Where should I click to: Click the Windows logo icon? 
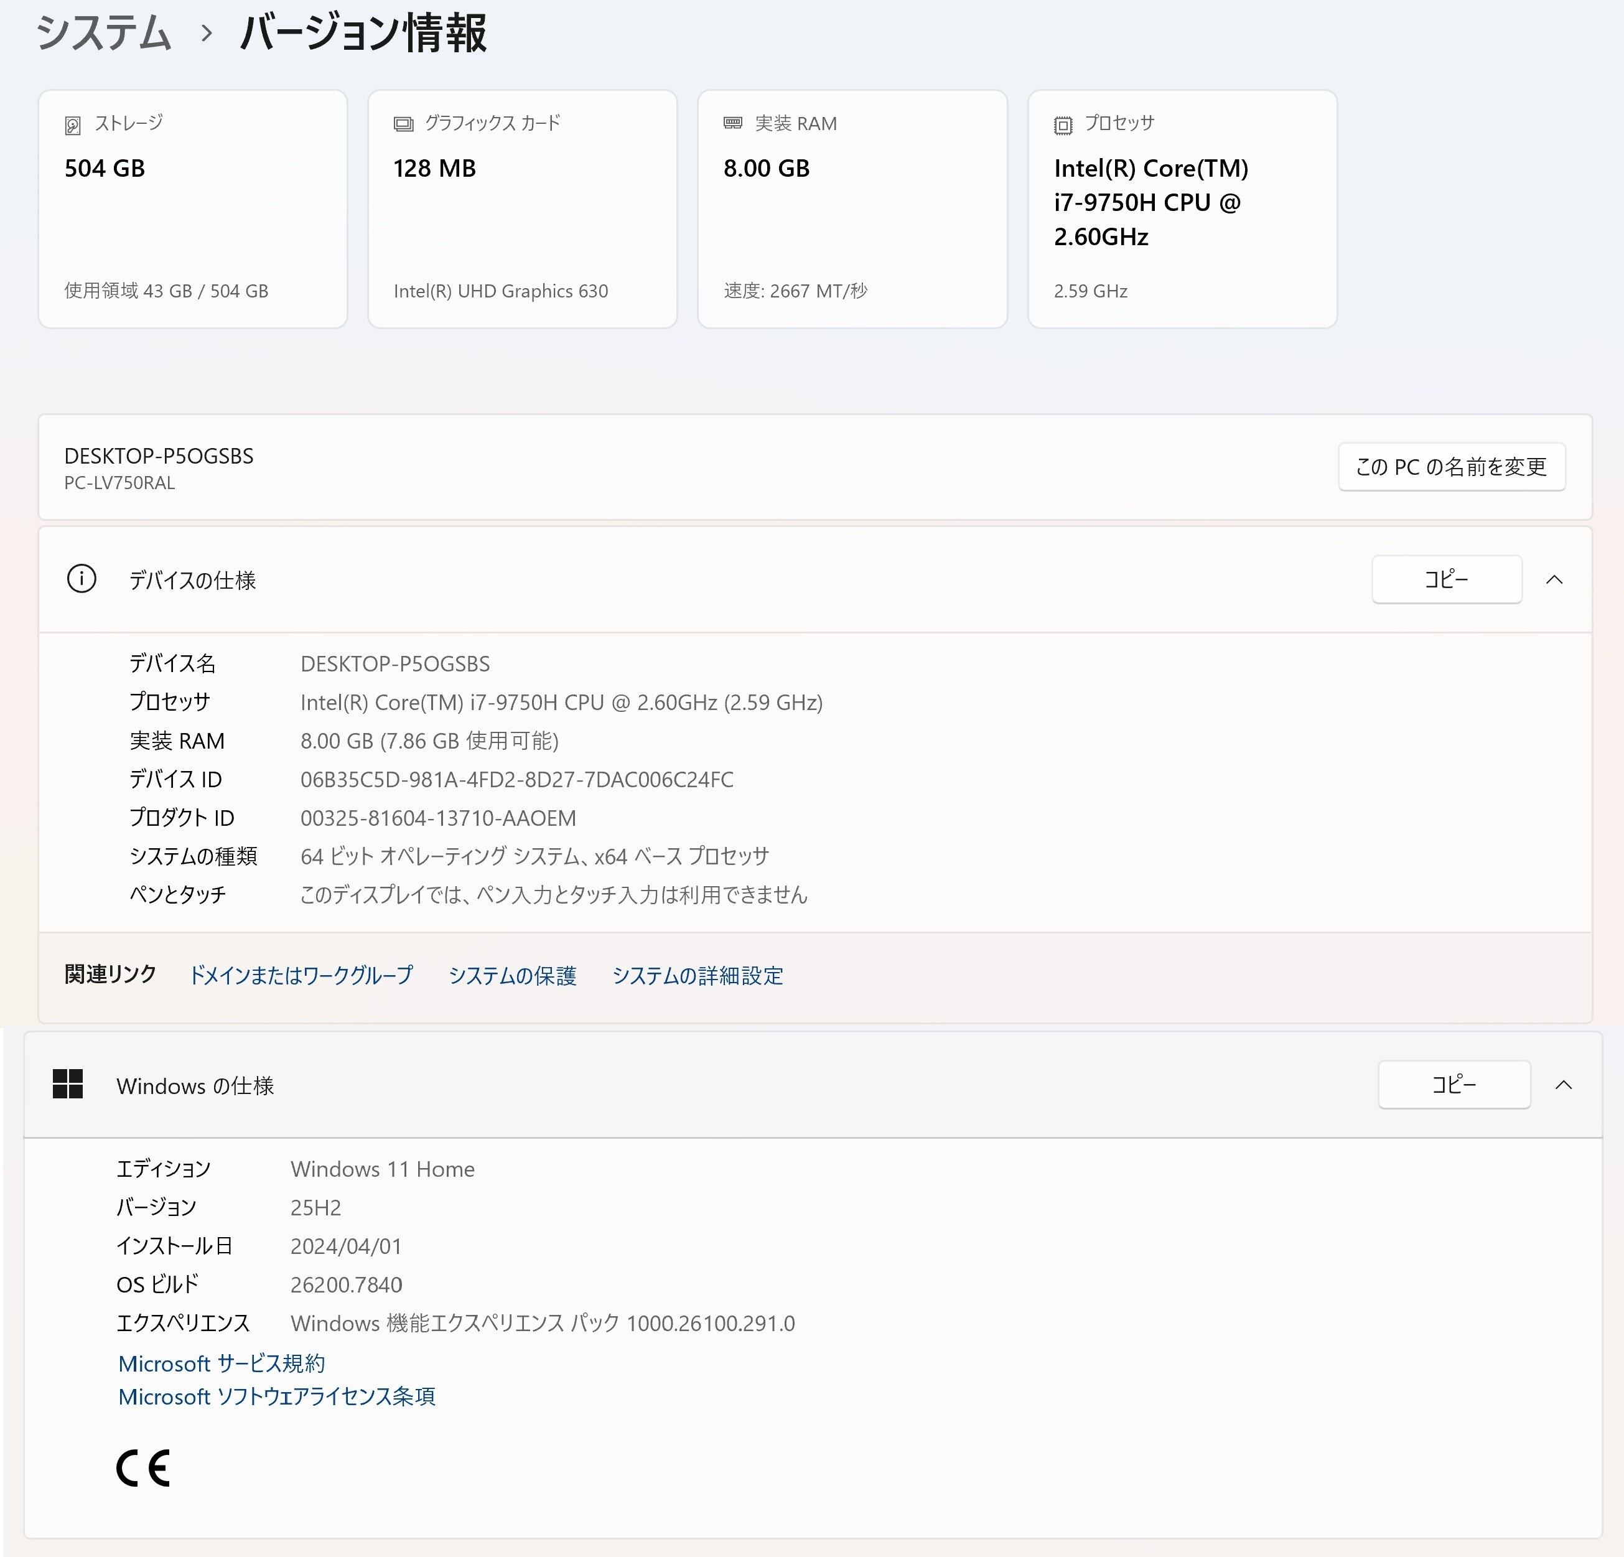tap(67, 1084)
